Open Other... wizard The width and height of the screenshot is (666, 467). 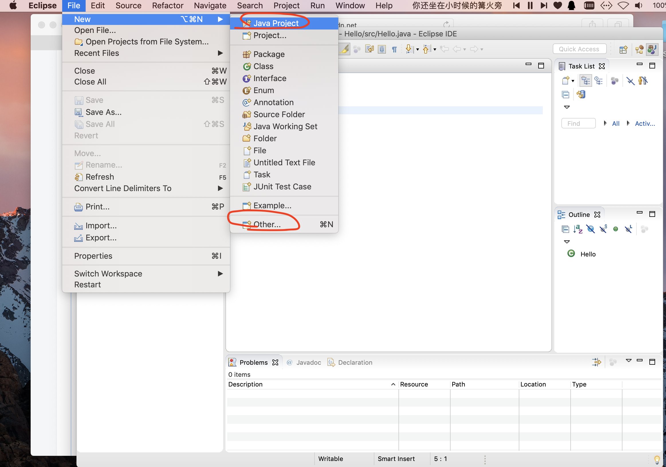(x=284, y=225)
